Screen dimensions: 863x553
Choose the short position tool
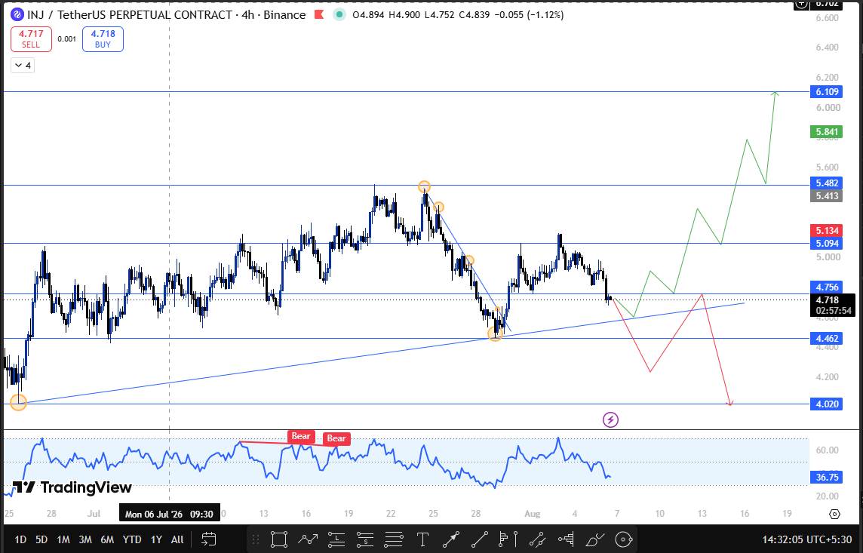click(365, 539)
